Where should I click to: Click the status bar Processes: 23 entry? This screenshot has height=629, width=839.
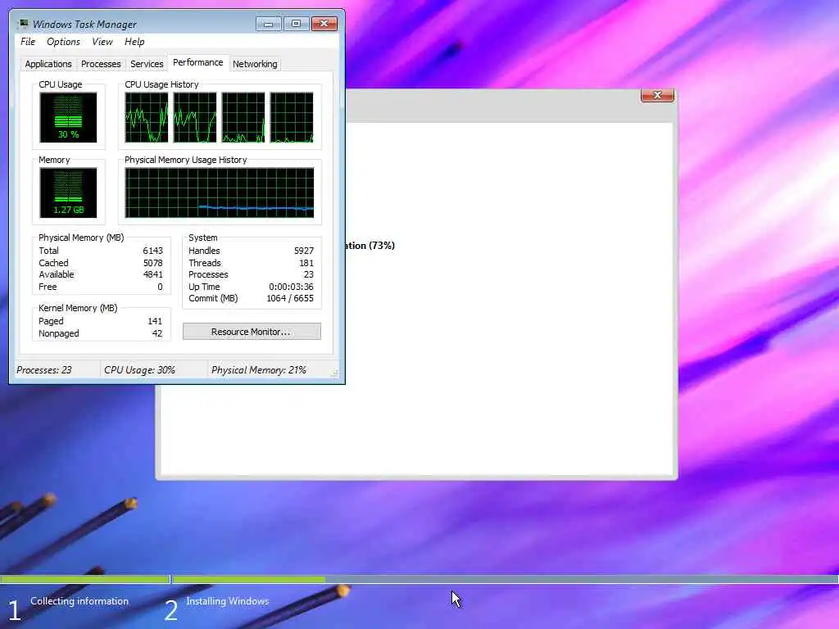tap(44, 370)
